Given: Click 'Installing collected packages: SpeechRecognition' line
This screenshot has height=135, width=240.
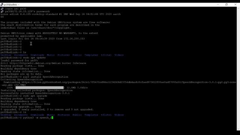Looking at the screenshot, I should tap(37, 90).
